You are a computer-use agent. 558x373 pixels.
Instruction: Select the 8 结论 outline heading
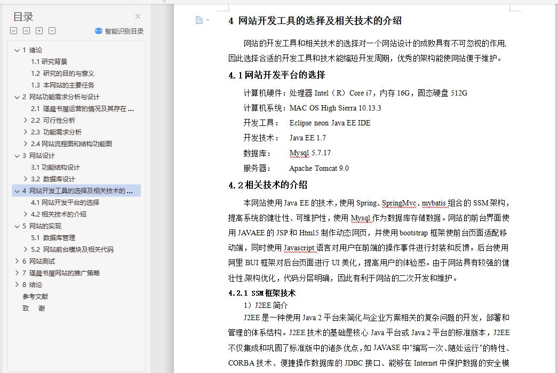click(32, 285)
